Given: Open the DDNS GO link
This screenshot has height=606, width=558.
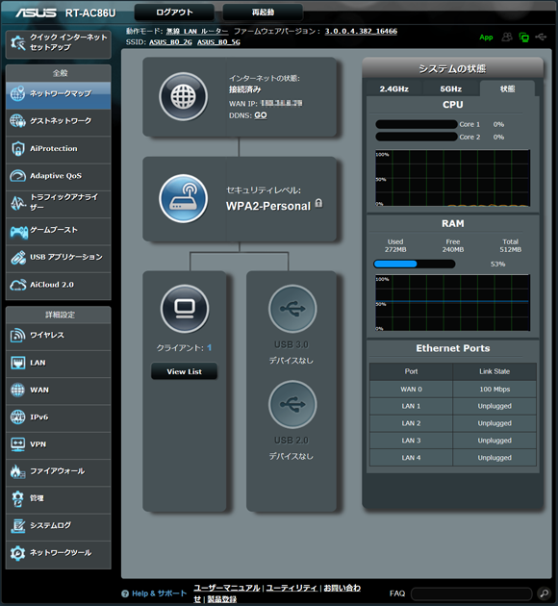Looking at the screenshot, I should tap(261, 115).
